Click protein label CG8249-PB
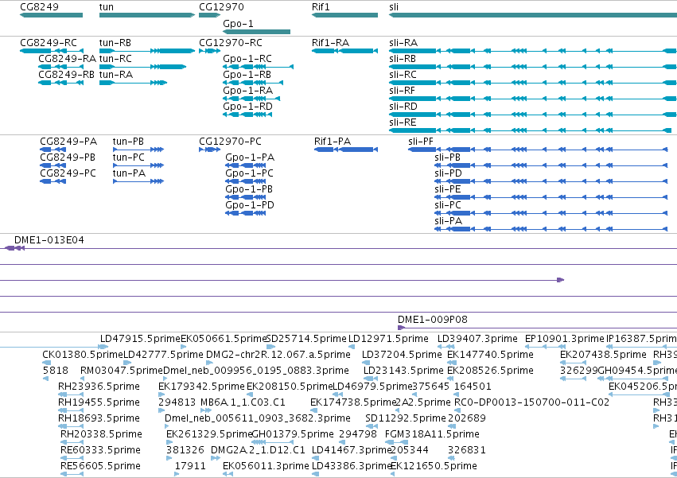677x478 pixels. (x=68, y=157)
